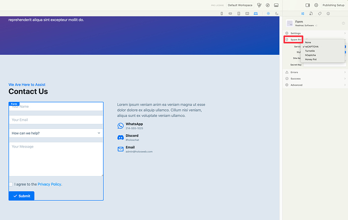Open the stethoscope health check tool
This screenshot has width=348, height=220.
[x=259, y=5]
